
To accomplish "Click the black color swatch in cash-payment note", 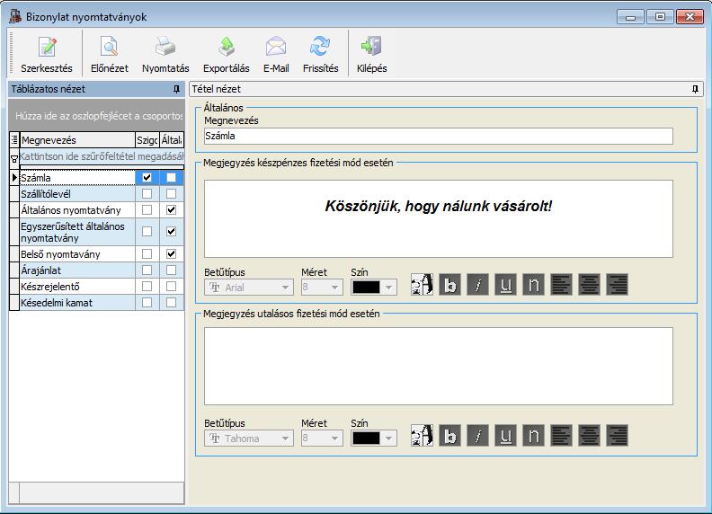I will [367, 288].
